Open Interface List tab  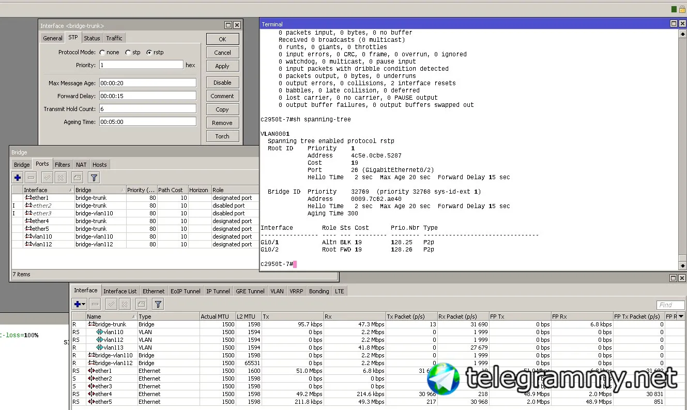[120, 291]
